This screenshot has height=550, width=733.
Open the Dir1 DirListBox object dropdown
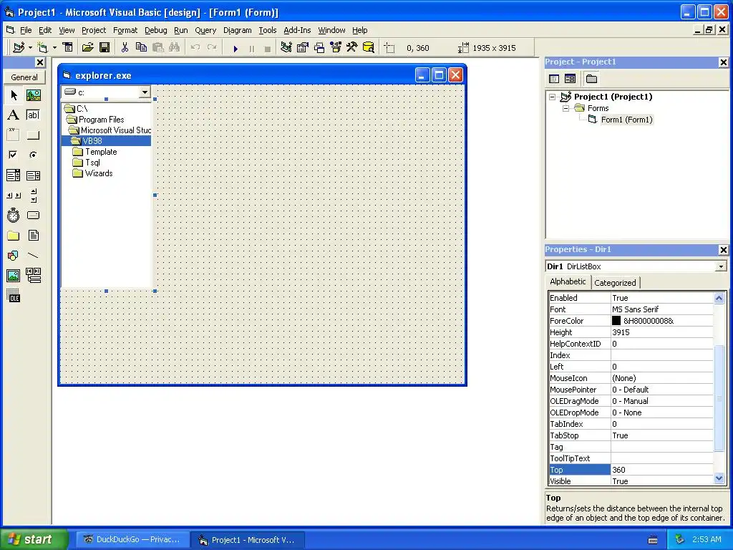[721, 266]
